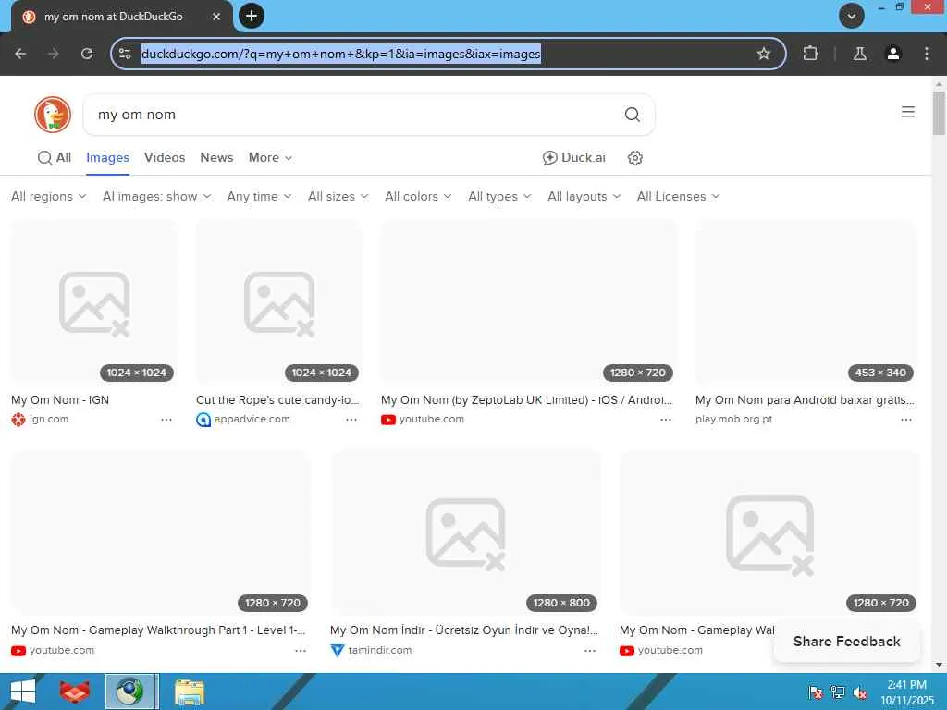Open more options for tamindir.com result
The height and width of the screenshot is (710, 947).
pos(590,650)
